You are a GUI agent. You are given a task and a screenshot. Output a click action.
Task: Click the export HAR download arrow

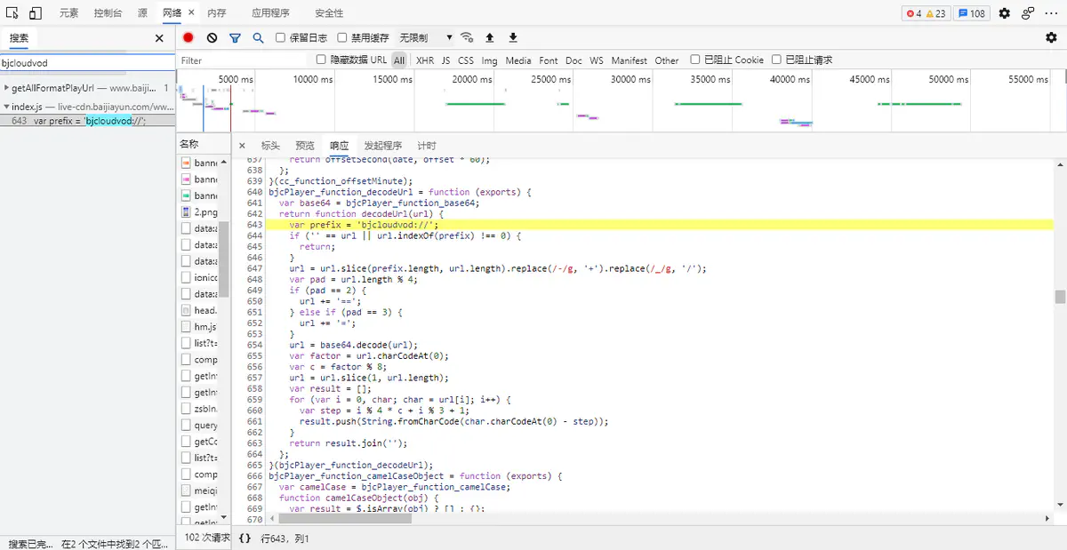[x=512, y=38]
